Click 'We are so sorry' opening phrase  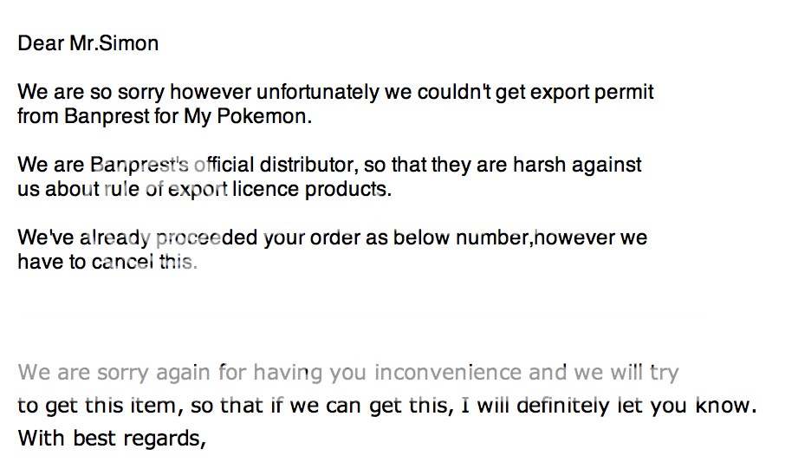[x=91, y=93]
